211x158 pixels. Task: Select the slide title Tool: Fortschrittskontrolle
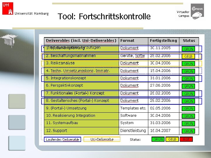[x=104, y=16]
